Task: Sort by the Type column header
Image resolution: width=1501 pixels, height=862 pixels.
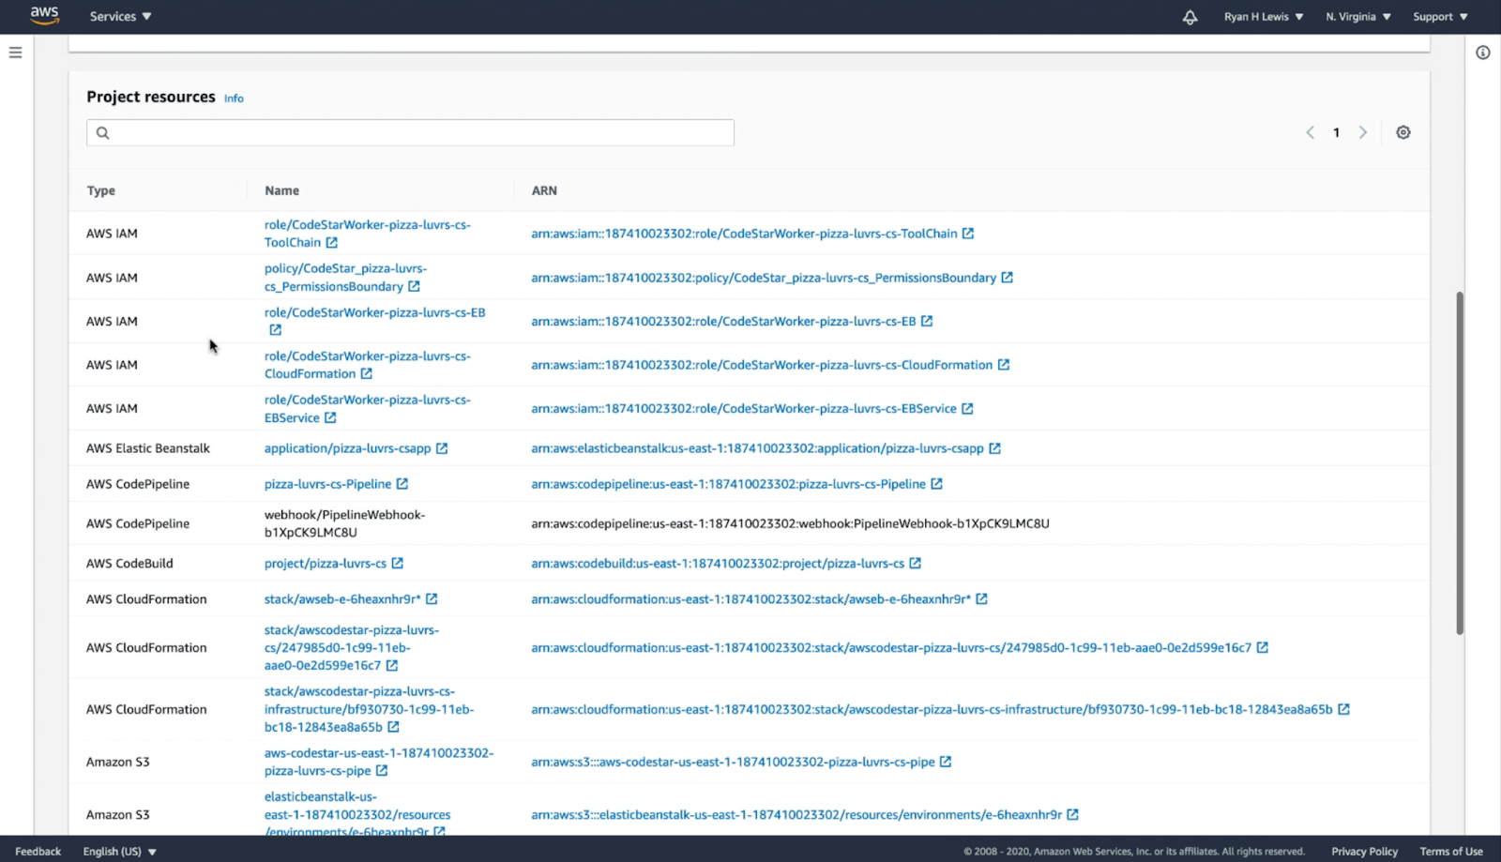Action: pyautogui.click(x=101, y=190)
